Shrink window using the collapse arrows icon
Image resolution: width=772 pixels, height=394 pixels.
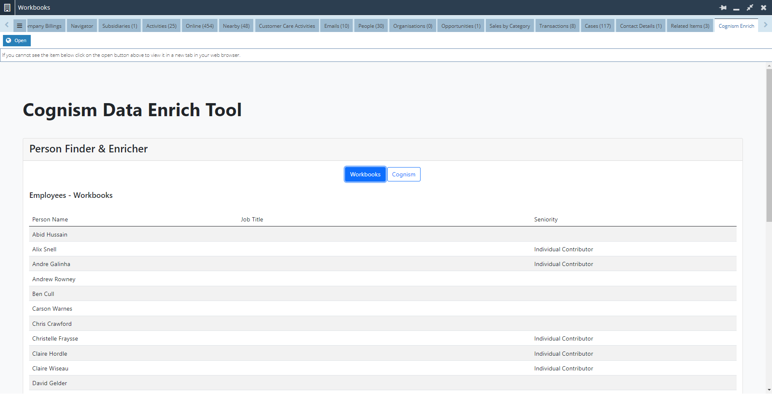pyautogui.click(x=750, y=8)
